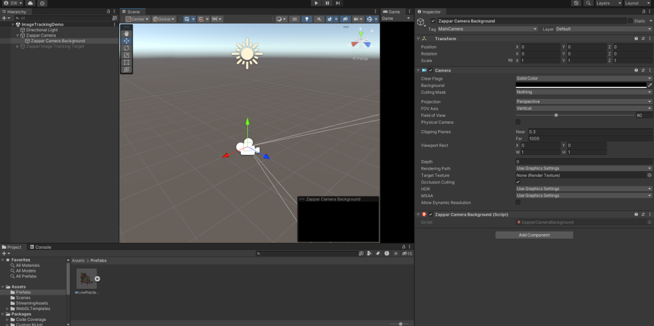
Task: Click the Add Component button
Action: point(534,235)
